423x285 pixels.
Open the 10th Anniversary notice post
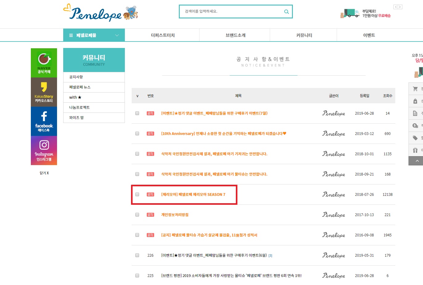pyautogui.click(x=224, y=133)
